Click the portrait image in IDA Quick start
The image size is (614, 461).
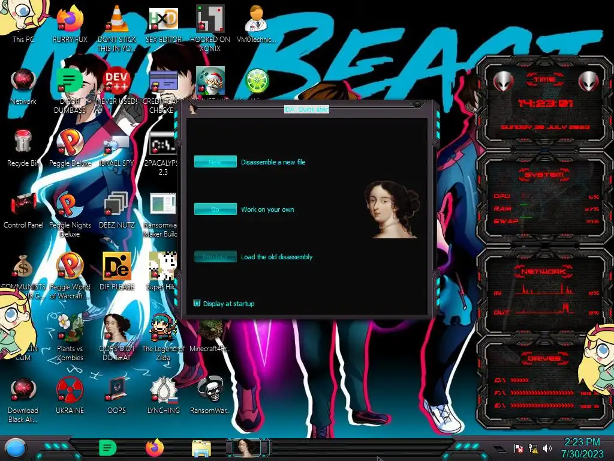(x=392, y=209)
